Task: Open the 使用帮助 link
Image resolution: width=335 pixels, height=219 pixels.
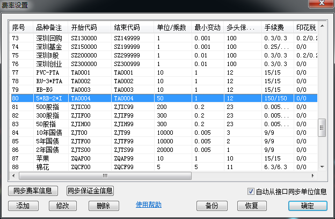Action: (x=149, y=205)
